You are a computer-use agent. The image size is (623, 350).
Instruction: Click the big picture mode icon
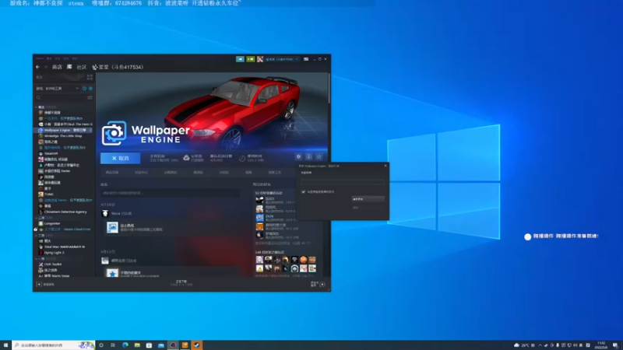pos(306,59)
